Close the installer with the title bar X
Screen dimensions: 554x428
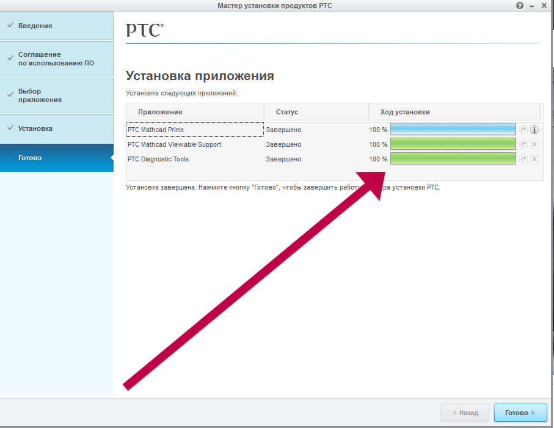tap(544, 6)
